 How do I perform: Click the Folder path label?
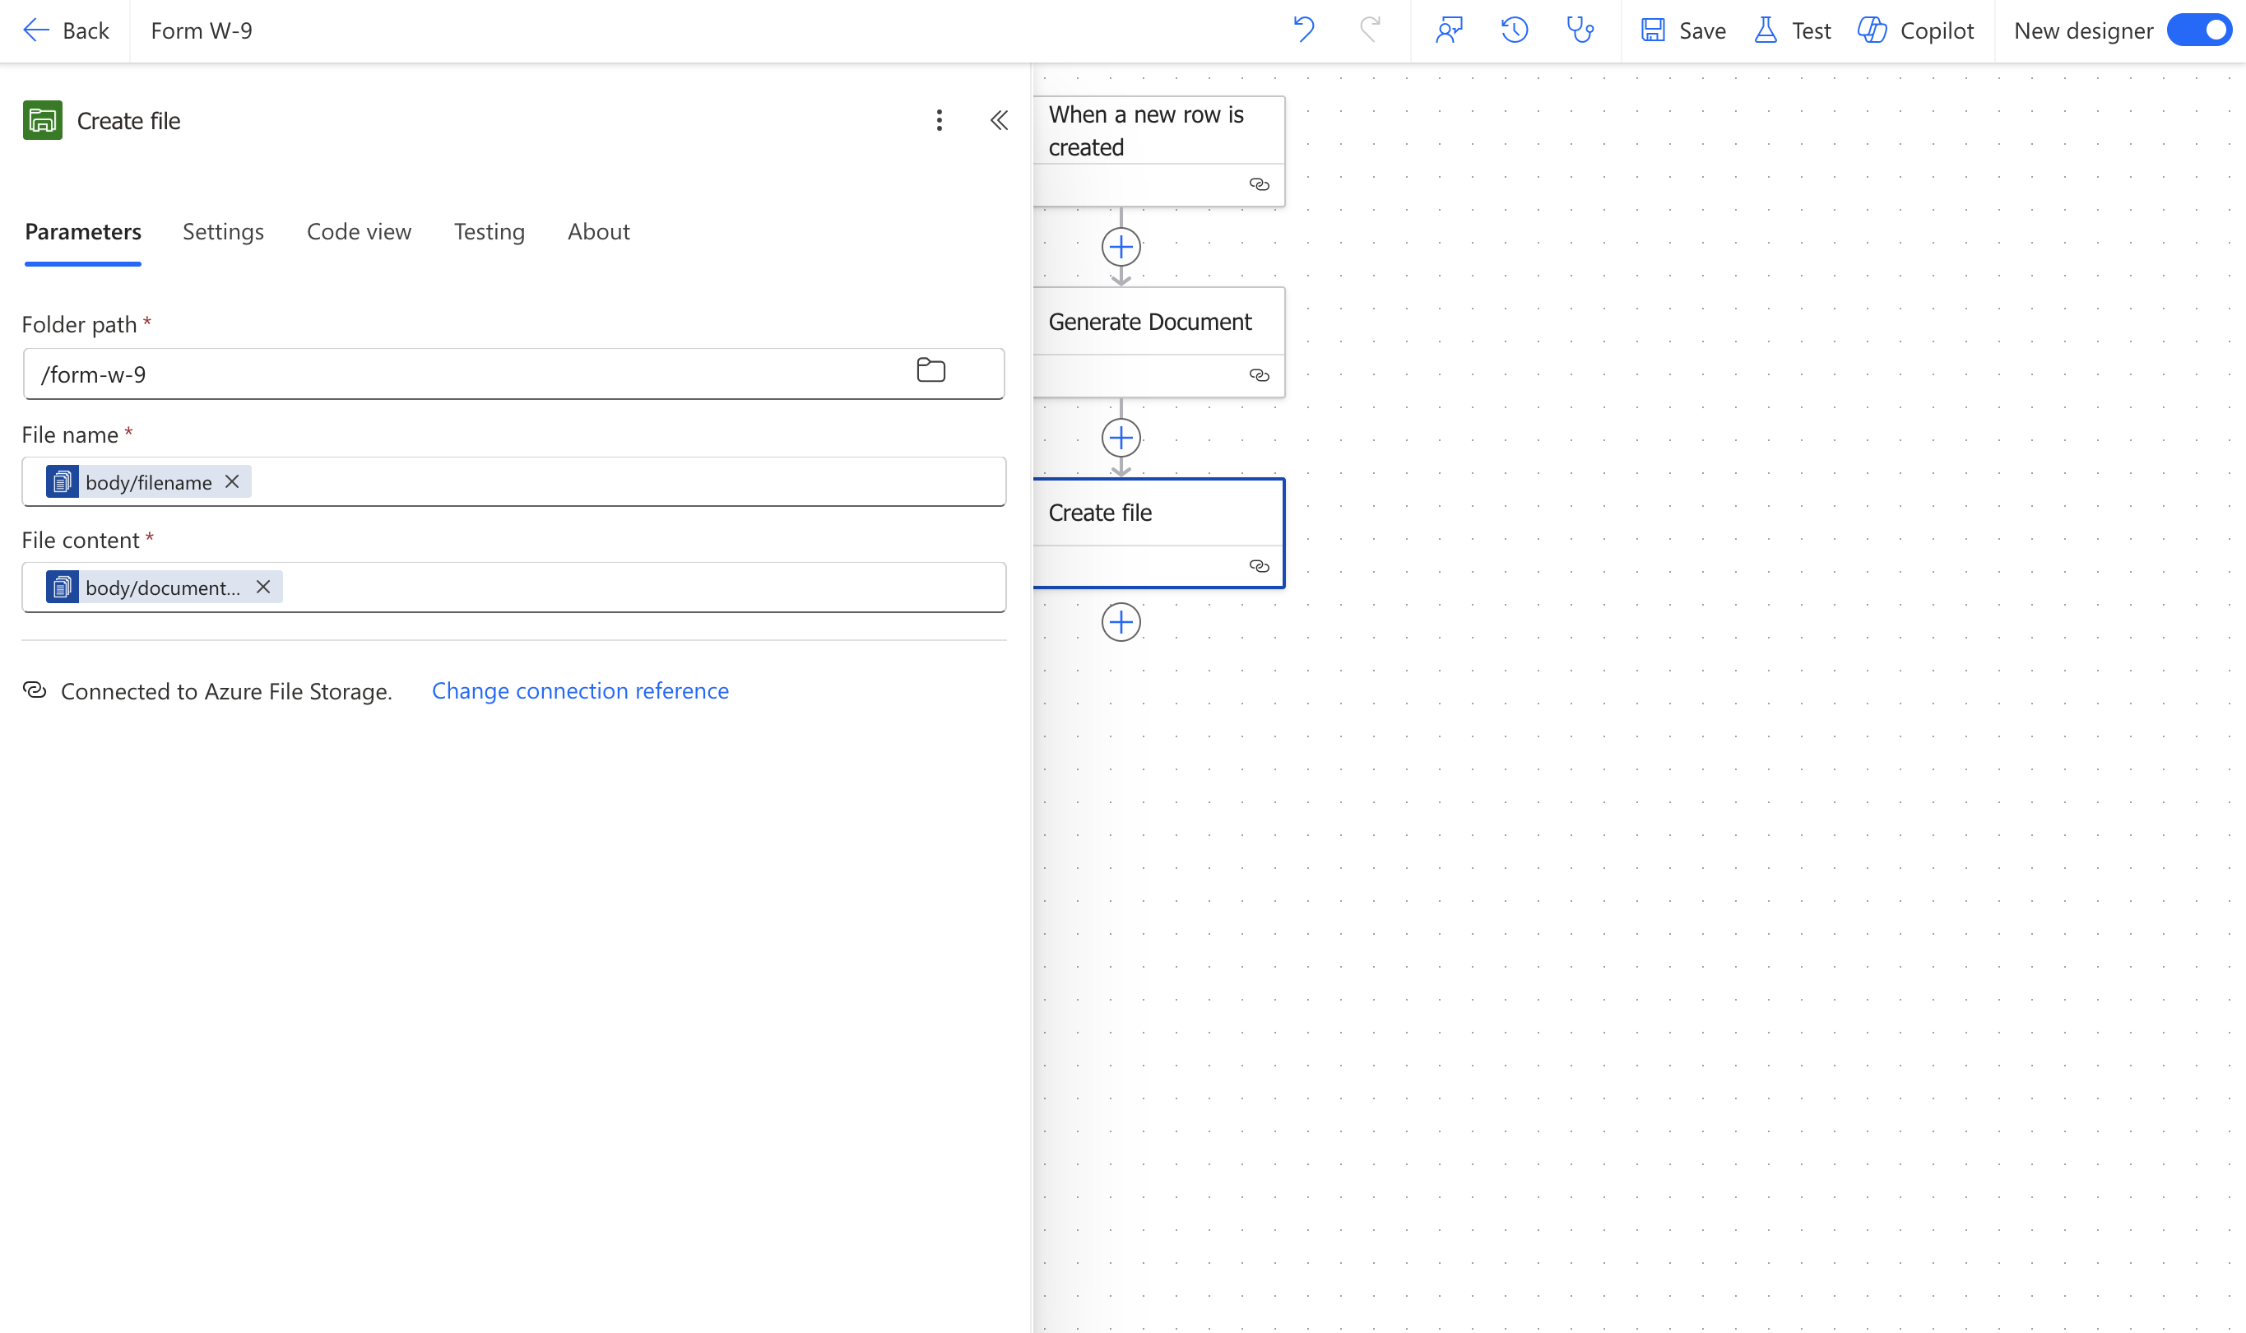(x=79, y=324)
